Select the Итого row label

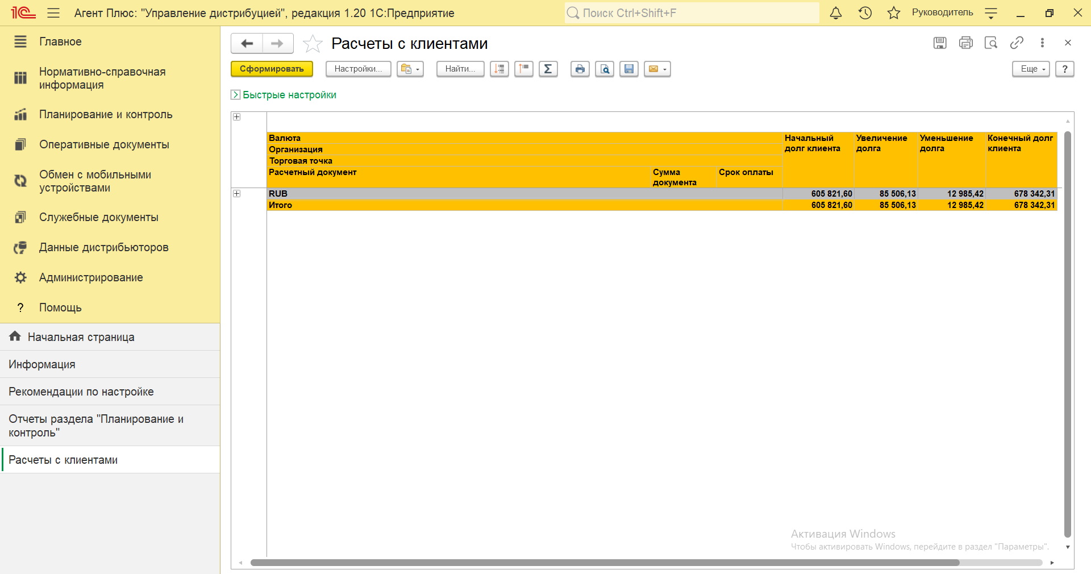click(x=281, y=205)
